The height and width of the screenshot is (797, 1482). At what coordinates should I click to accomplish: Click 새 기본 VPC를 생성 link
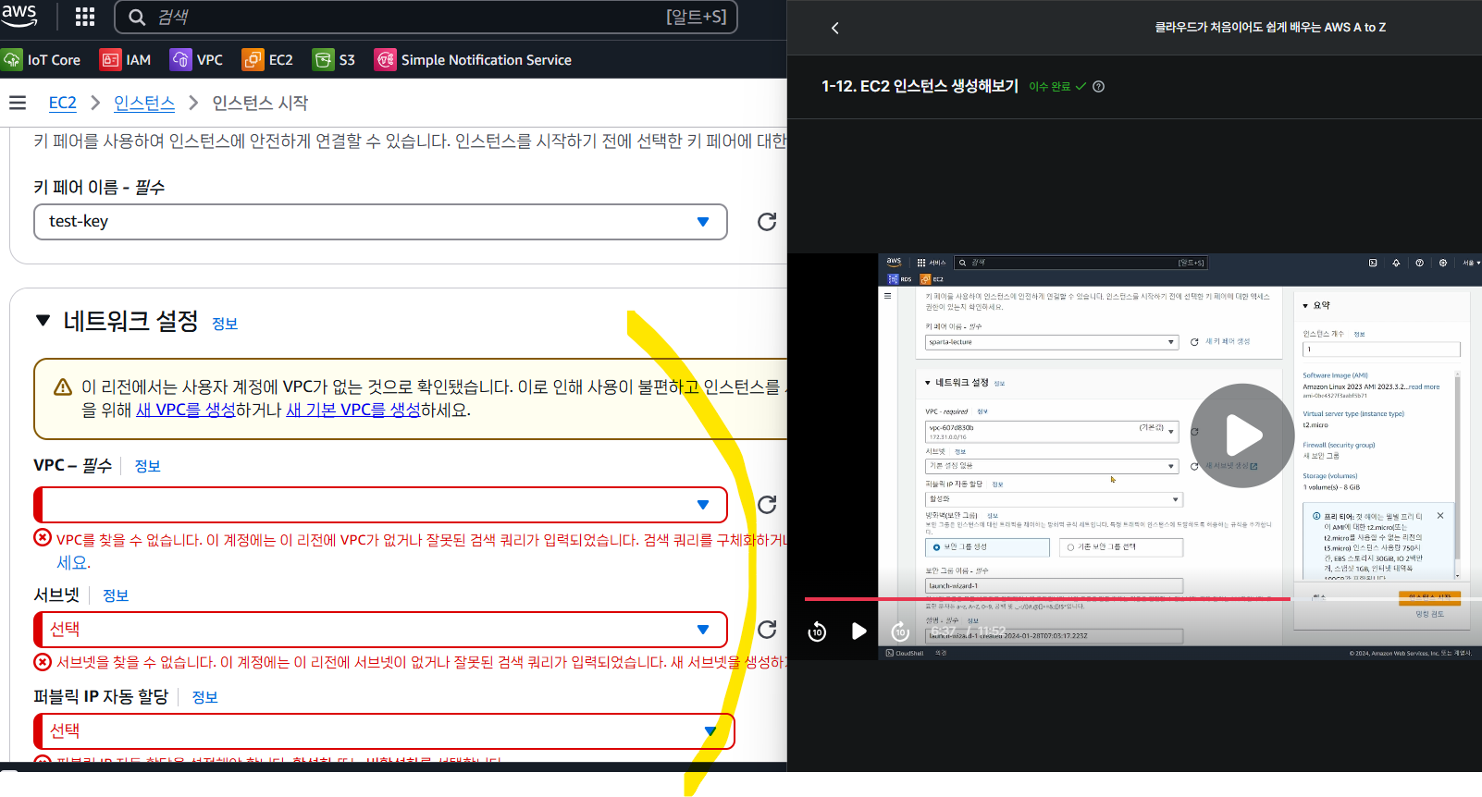pyautogui.click(x=353, y=410)
